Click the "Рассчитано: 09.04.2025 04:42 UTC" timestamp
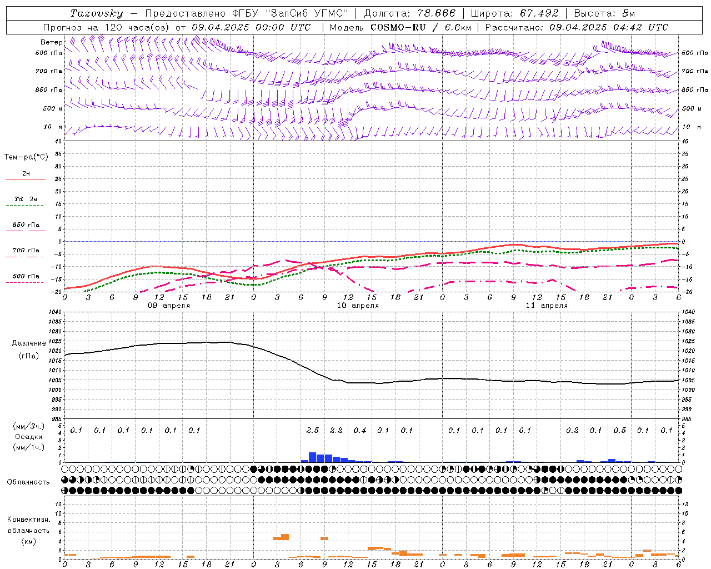The height and width of the screenshot is (569, 711). tap(577, 27)
